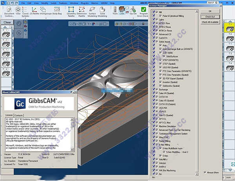Open the Solids menu

tap(54, 3)
